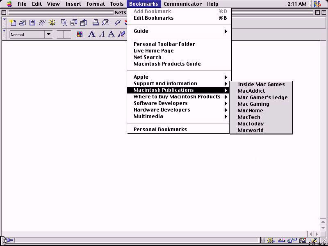The width and height of the screenshot is (328, 246).
Task: Open the Macworld bookmark
Action: (x=251, y=130)
